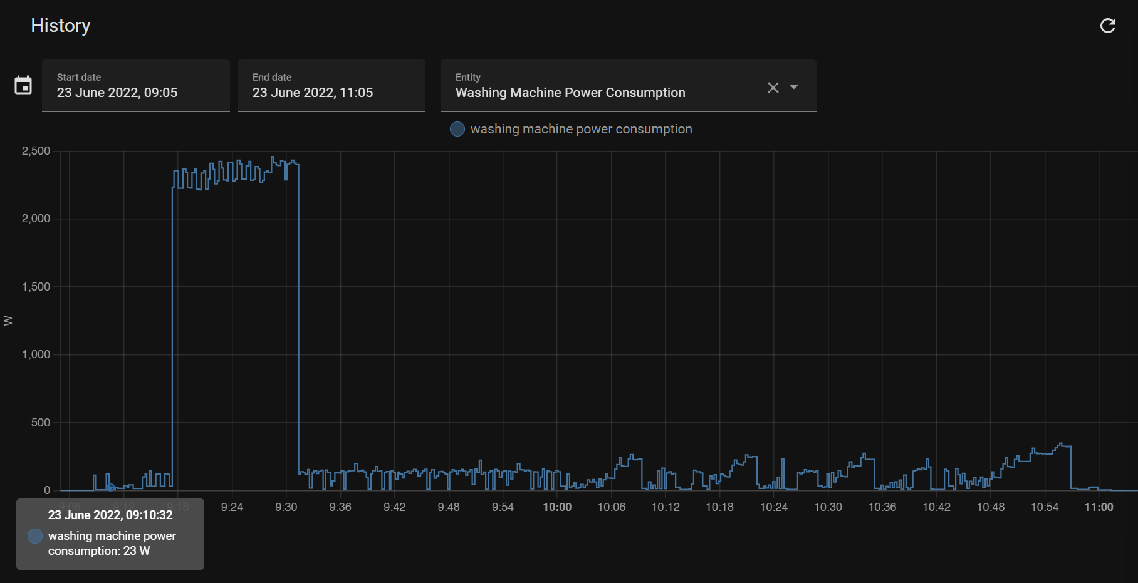Click the refresh icon in the History header
1138x583 pixels.
tap(1107, 26)
